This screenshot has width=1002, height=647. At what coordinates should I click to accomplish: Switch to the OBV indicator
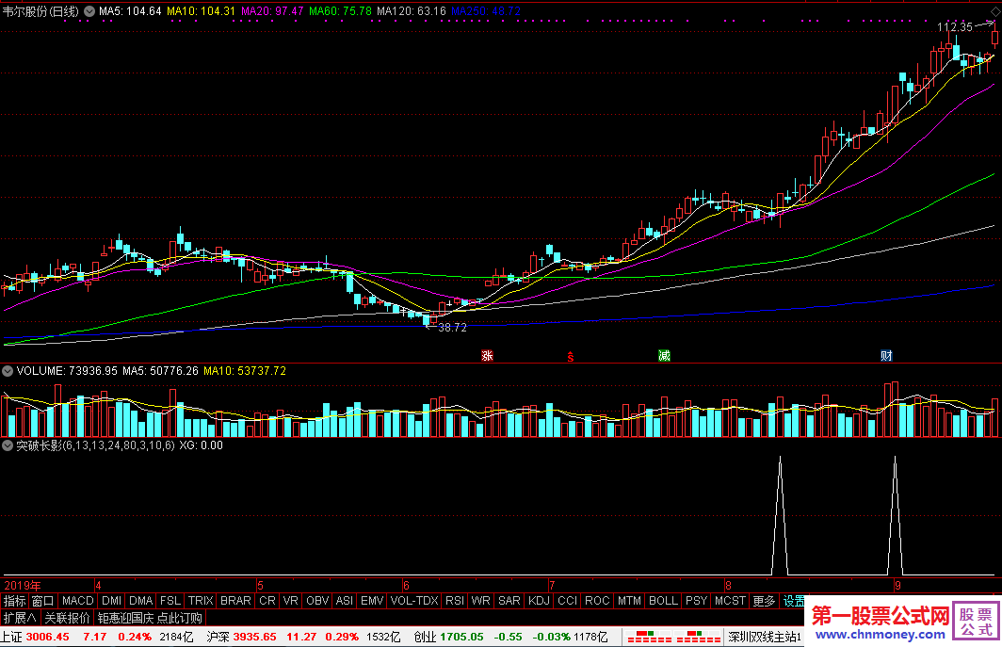[317, 601]
